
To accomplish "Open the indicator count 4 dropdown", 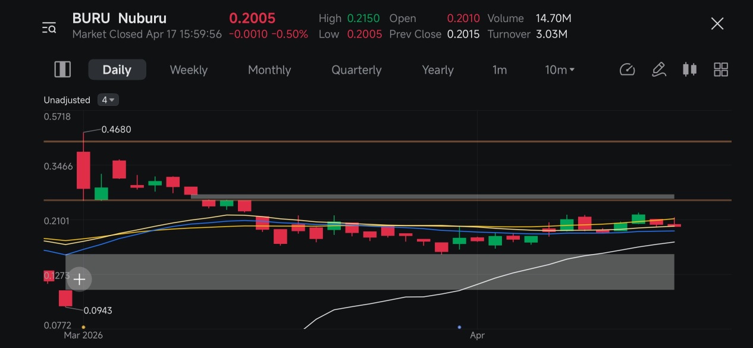I will point(108,100).
